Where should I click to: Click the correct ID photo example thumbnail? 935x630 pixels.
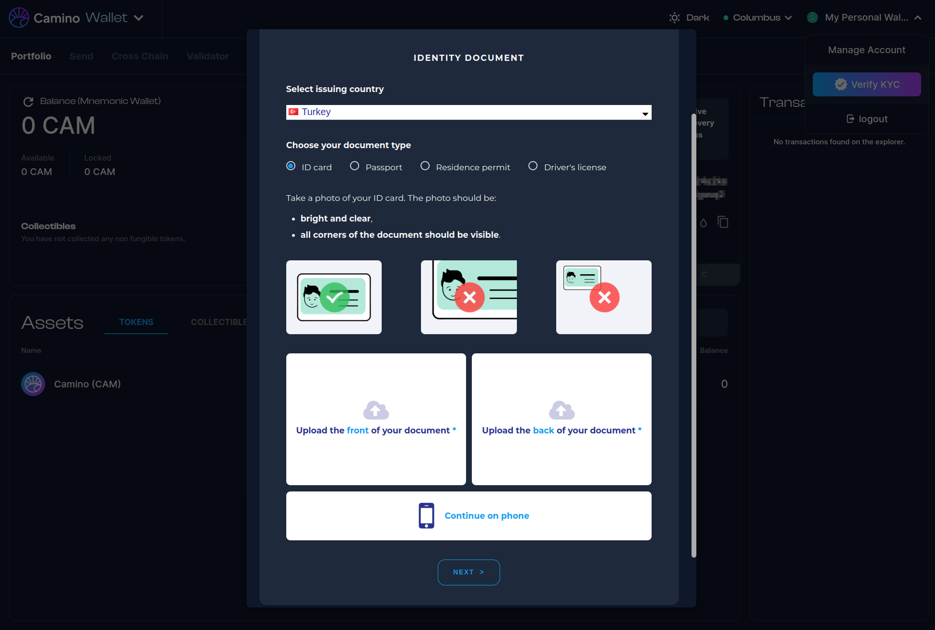point(334,297)
